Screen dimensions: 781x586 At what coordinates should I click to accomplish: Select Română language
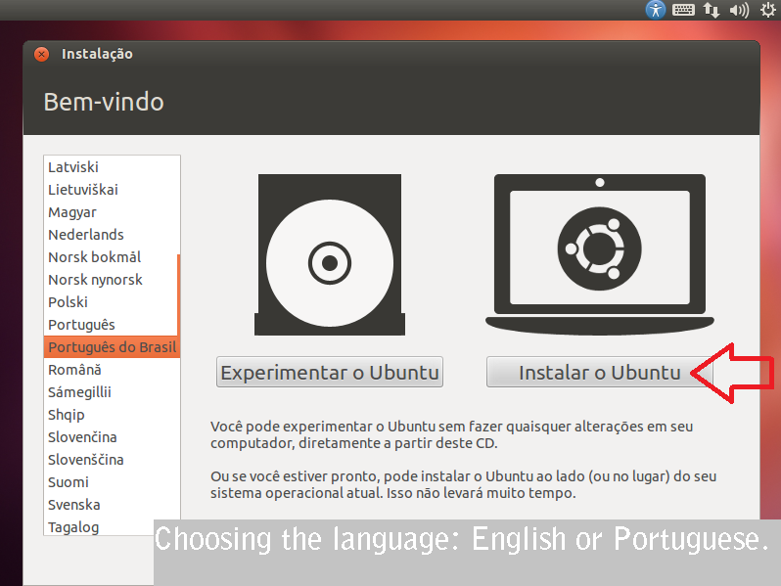pos(111,370)
